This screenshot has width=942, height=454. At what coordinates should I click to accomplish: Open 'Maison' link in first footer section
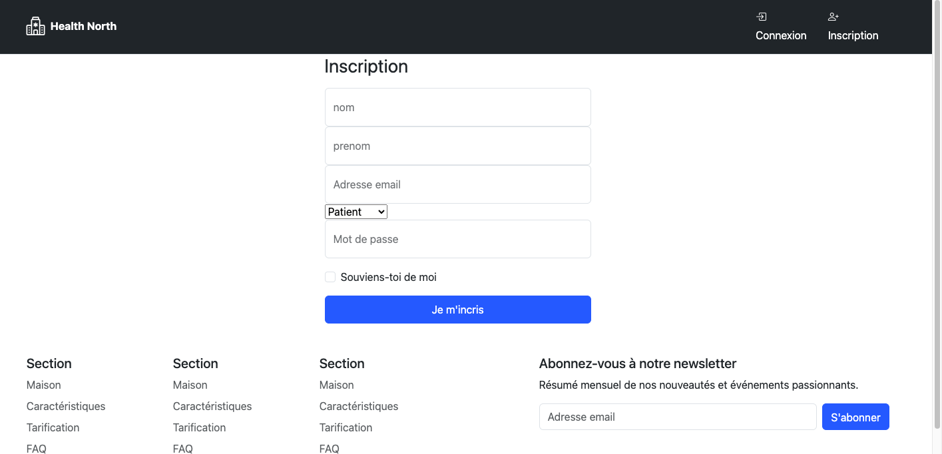(x=44, y=385)
